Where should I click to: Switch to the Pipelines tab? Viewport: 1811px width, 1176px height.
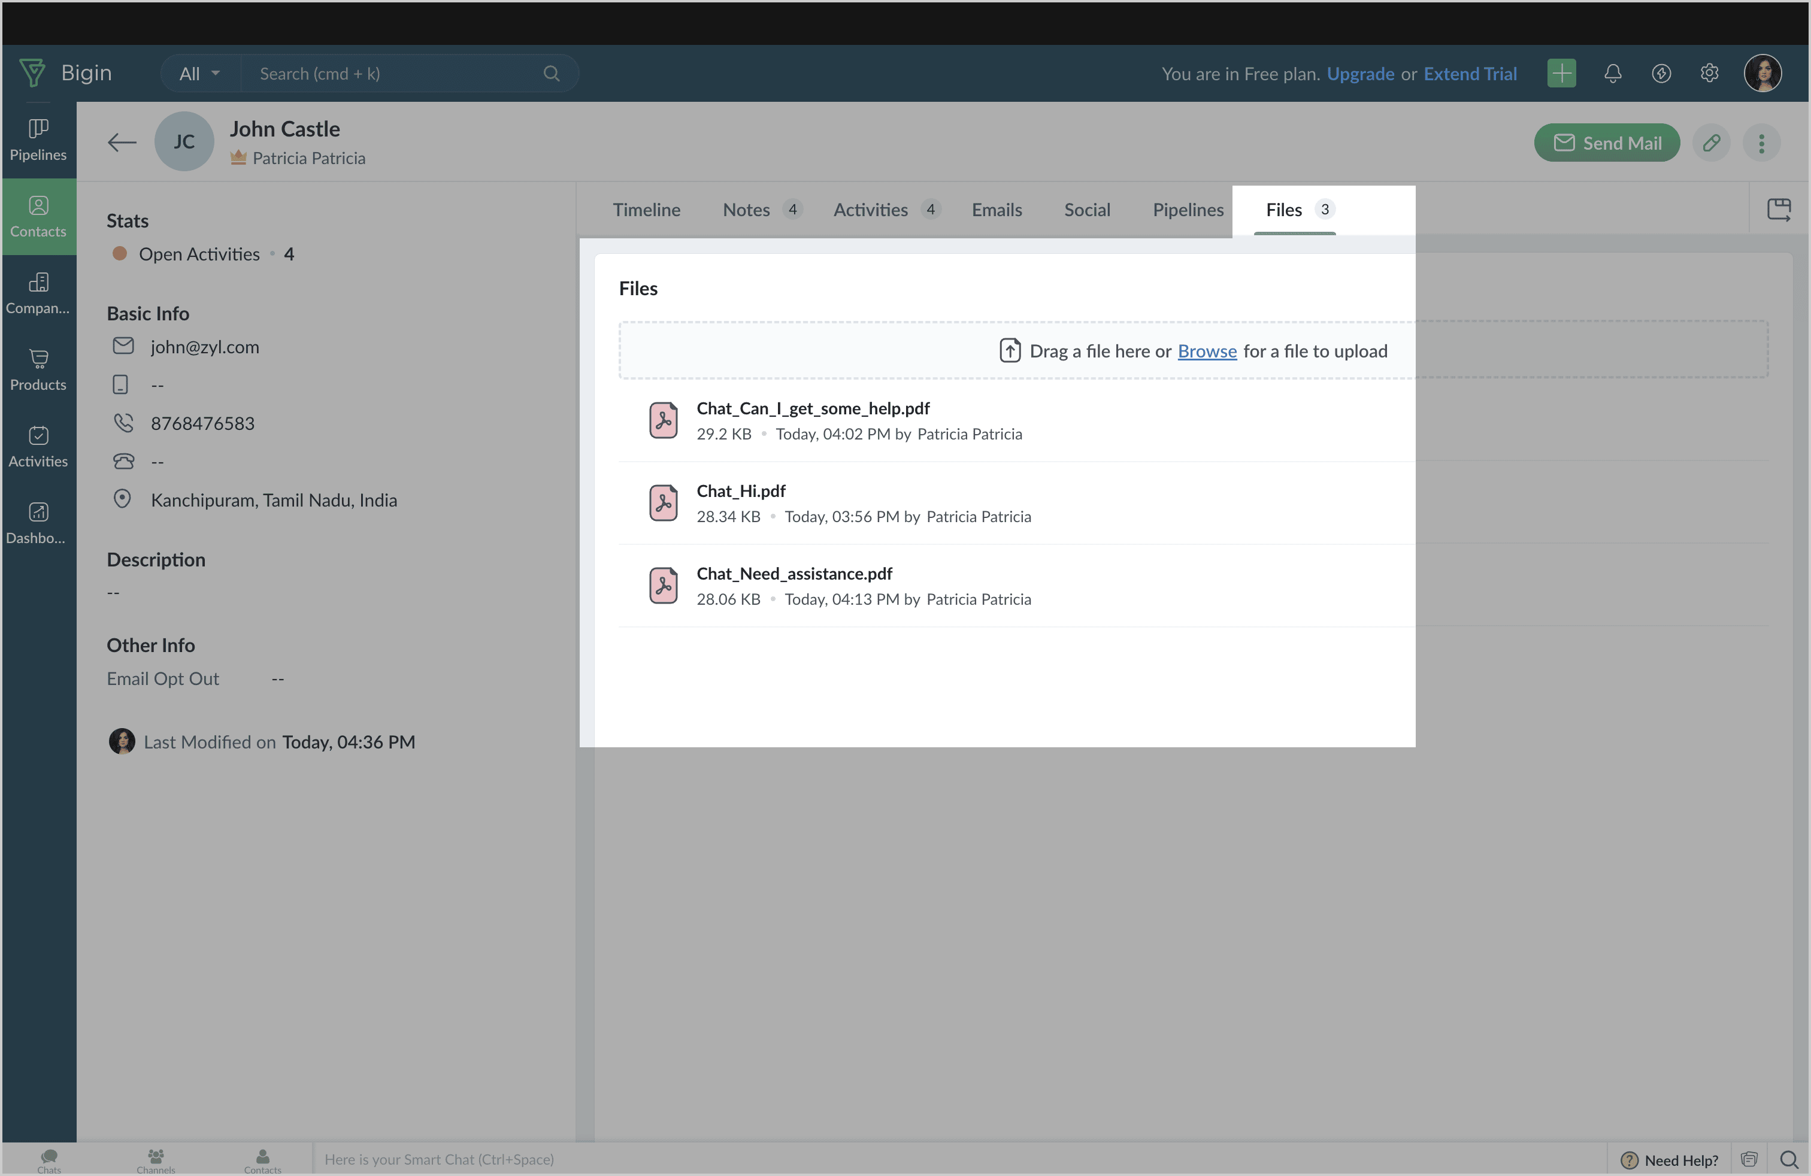click(1188, 209)
